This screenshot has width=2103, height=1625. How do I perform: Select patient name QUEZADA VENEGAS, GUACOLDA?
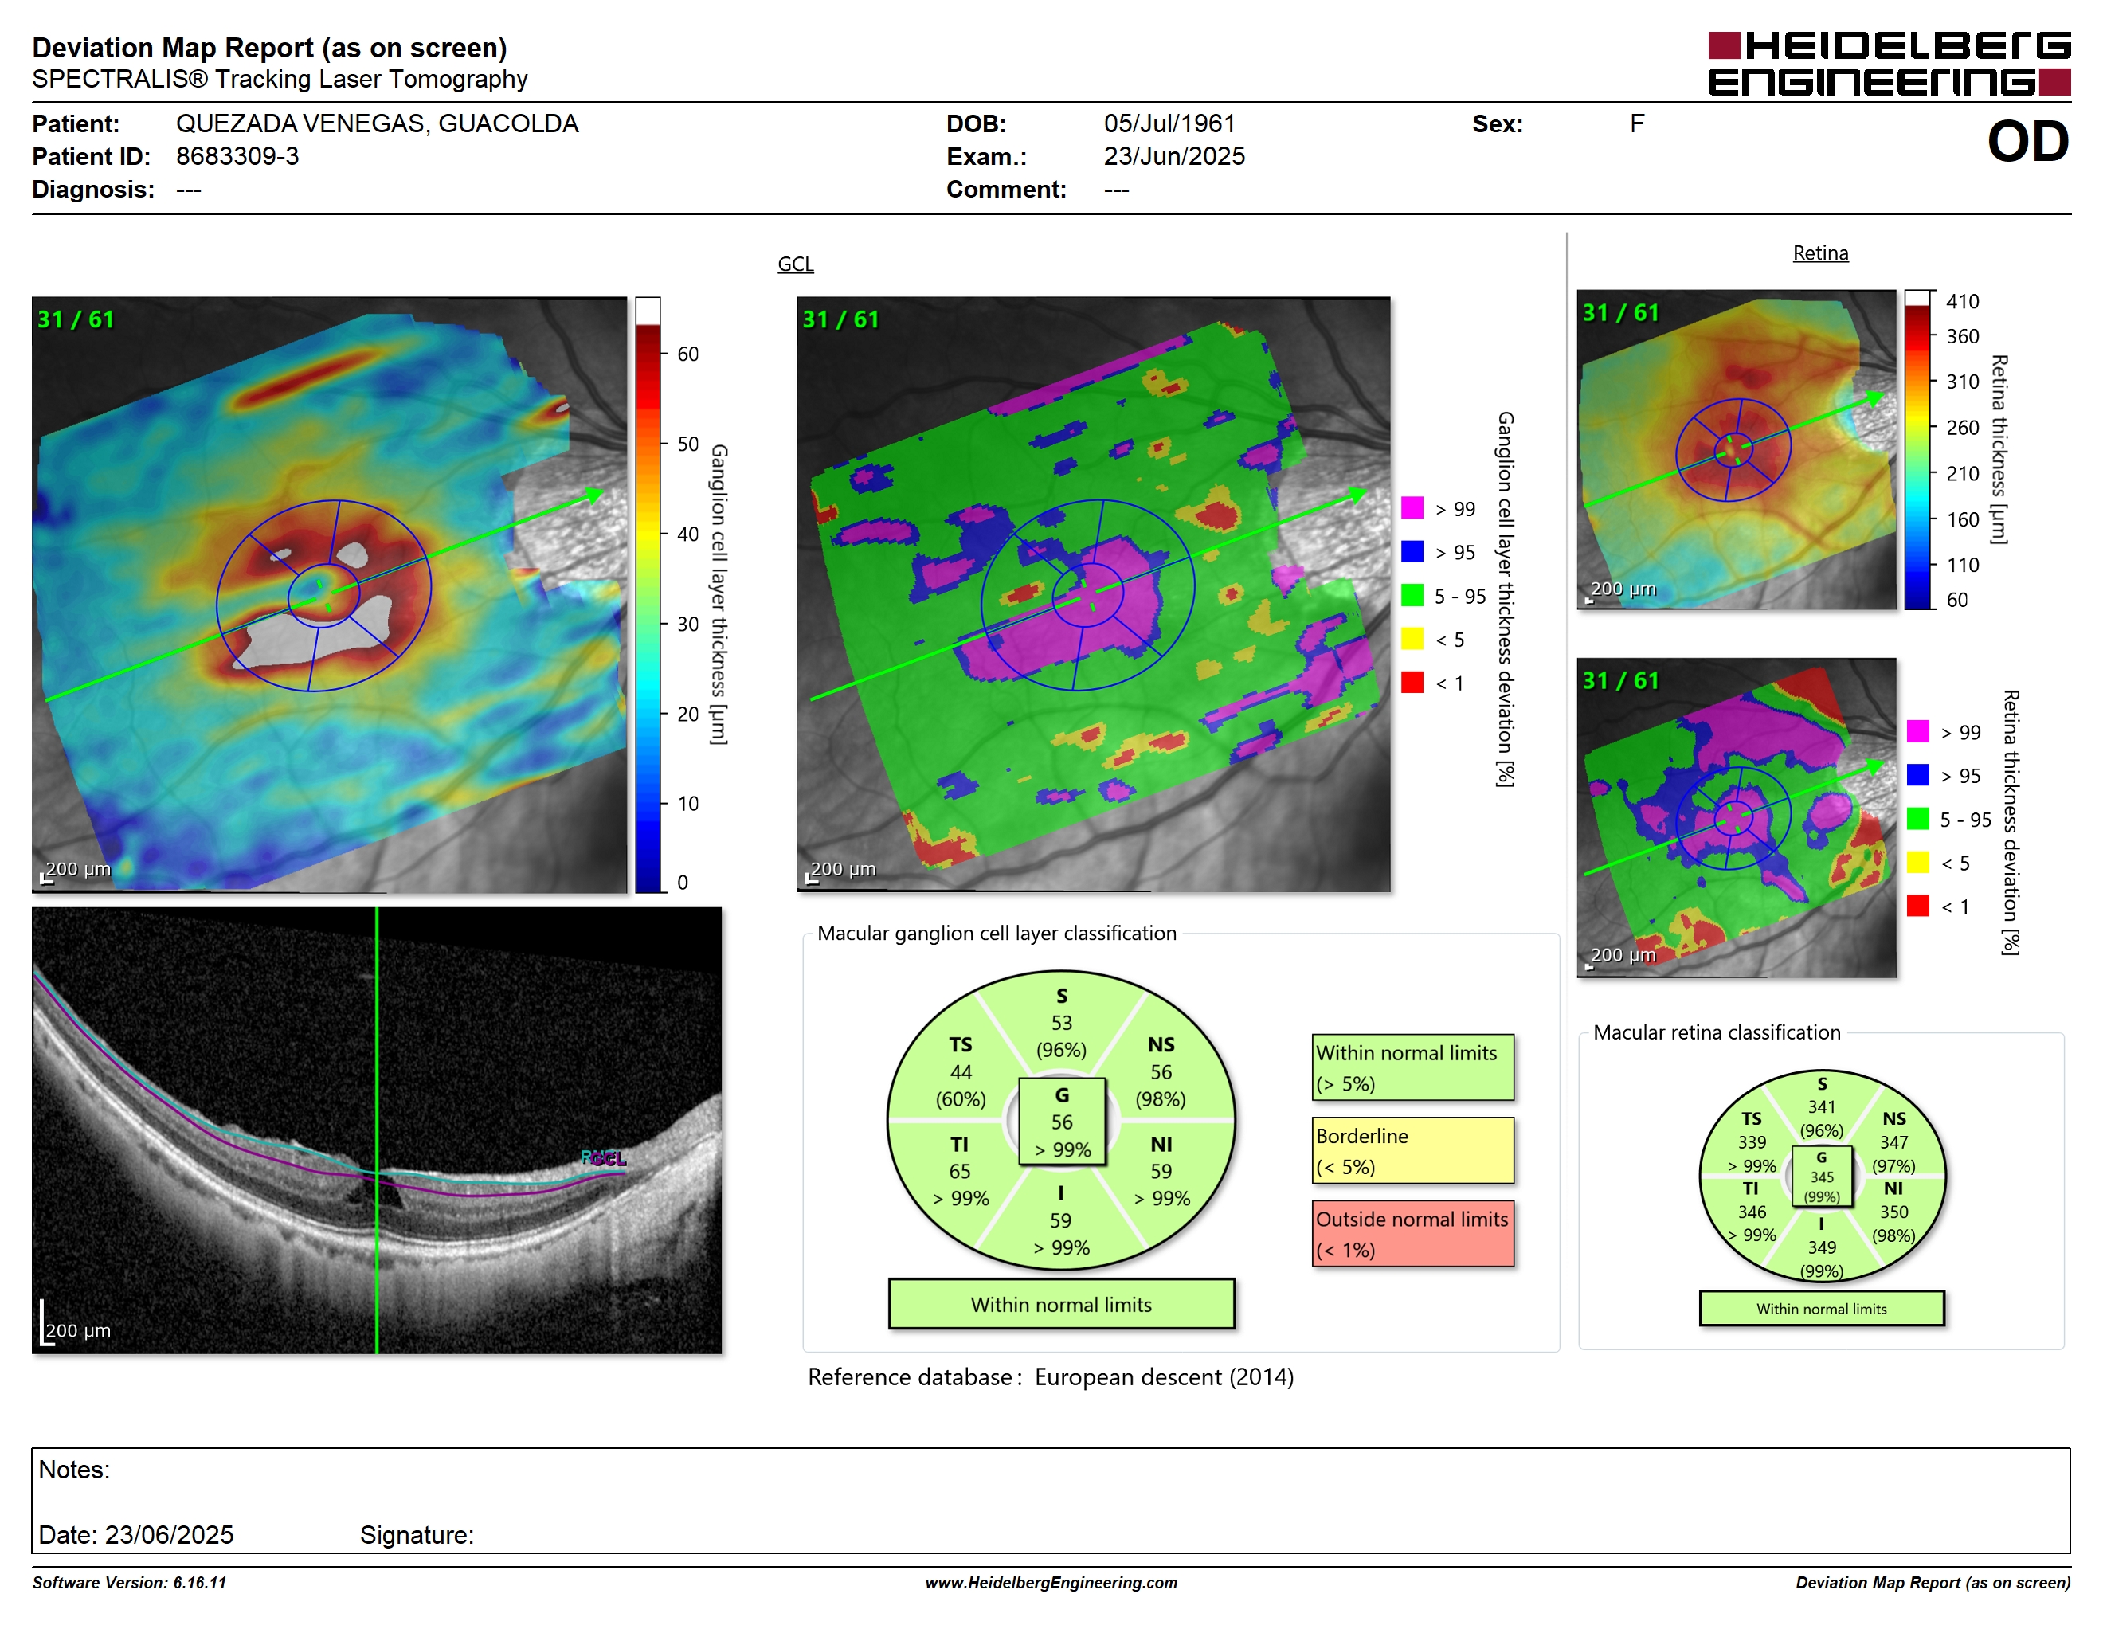(x=378, y=123)
